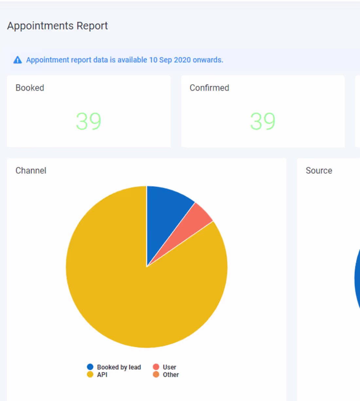Viewport: 360px width, 401px height.
Task: Click the yellow 'API' legend dot
Action: click(90, 374)
